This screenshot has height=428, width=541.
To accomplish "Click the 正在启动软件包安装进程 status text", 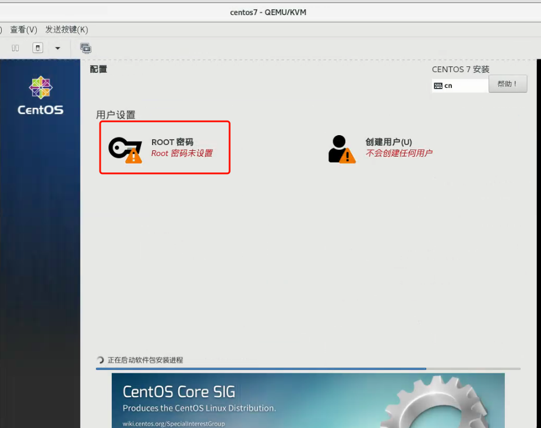I will pyautogui.click(x=145, y=360).
